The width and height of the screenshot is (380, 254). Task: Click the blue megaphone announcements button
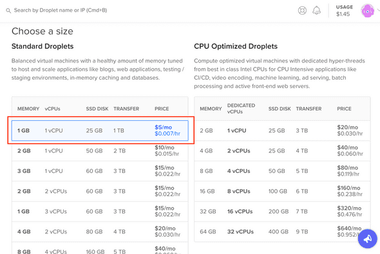(367, 239)
